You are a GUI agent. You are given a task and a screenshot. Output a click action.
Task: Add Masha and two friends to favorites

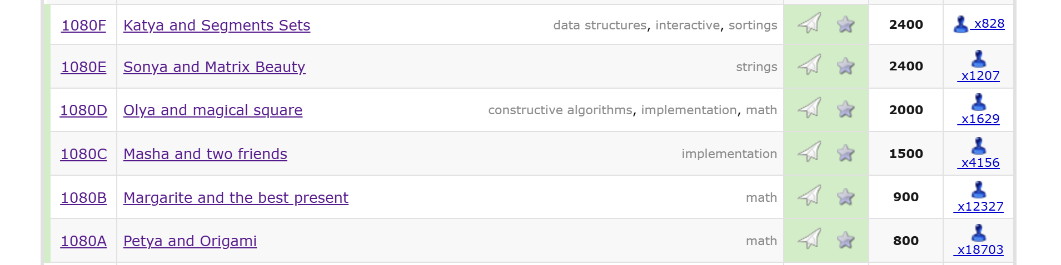tap(845, 153)
